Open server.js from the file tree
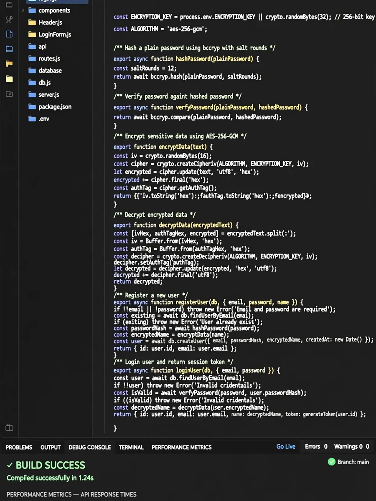The height and width of the screenshot is (501, 376). [x=49, y=95]
